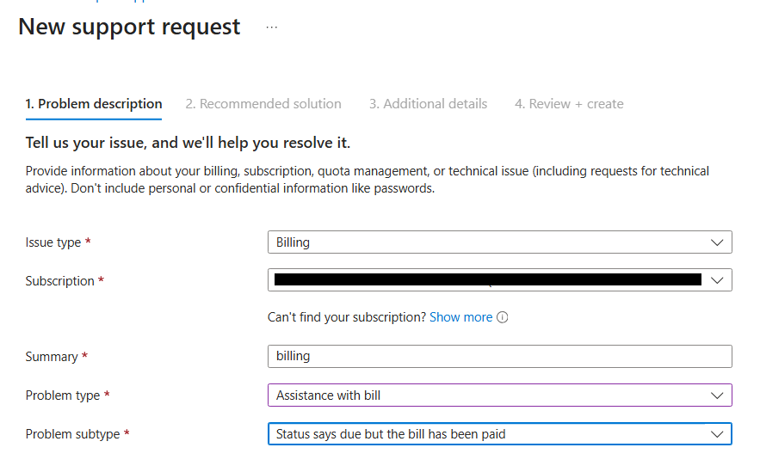
Task: Click the Show more link
Action: click(460, 317)
